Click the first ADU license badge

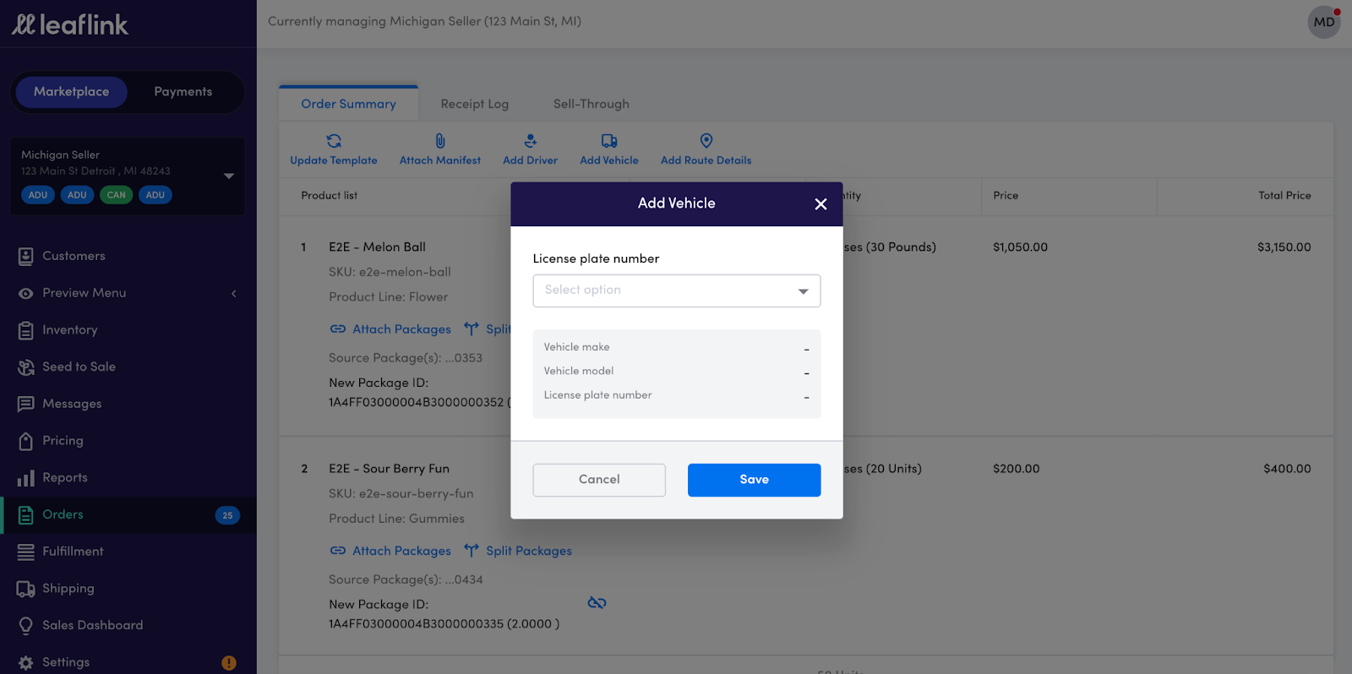click(38, 195)
